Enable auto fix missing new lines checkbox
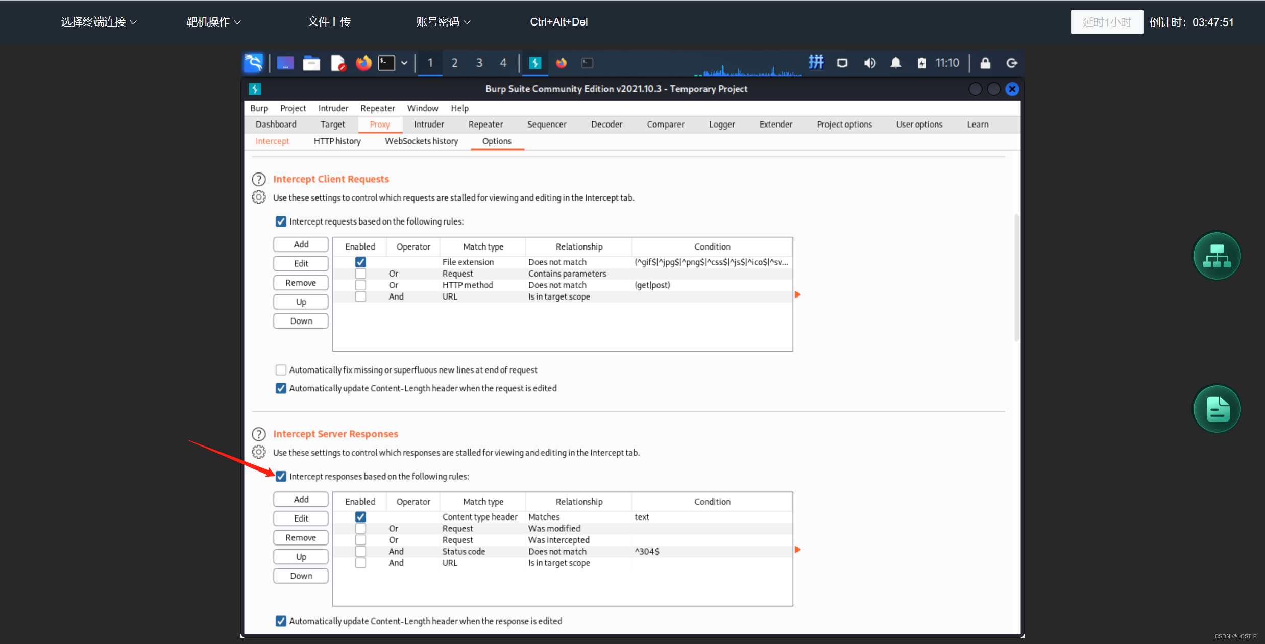 coord(281,370)
